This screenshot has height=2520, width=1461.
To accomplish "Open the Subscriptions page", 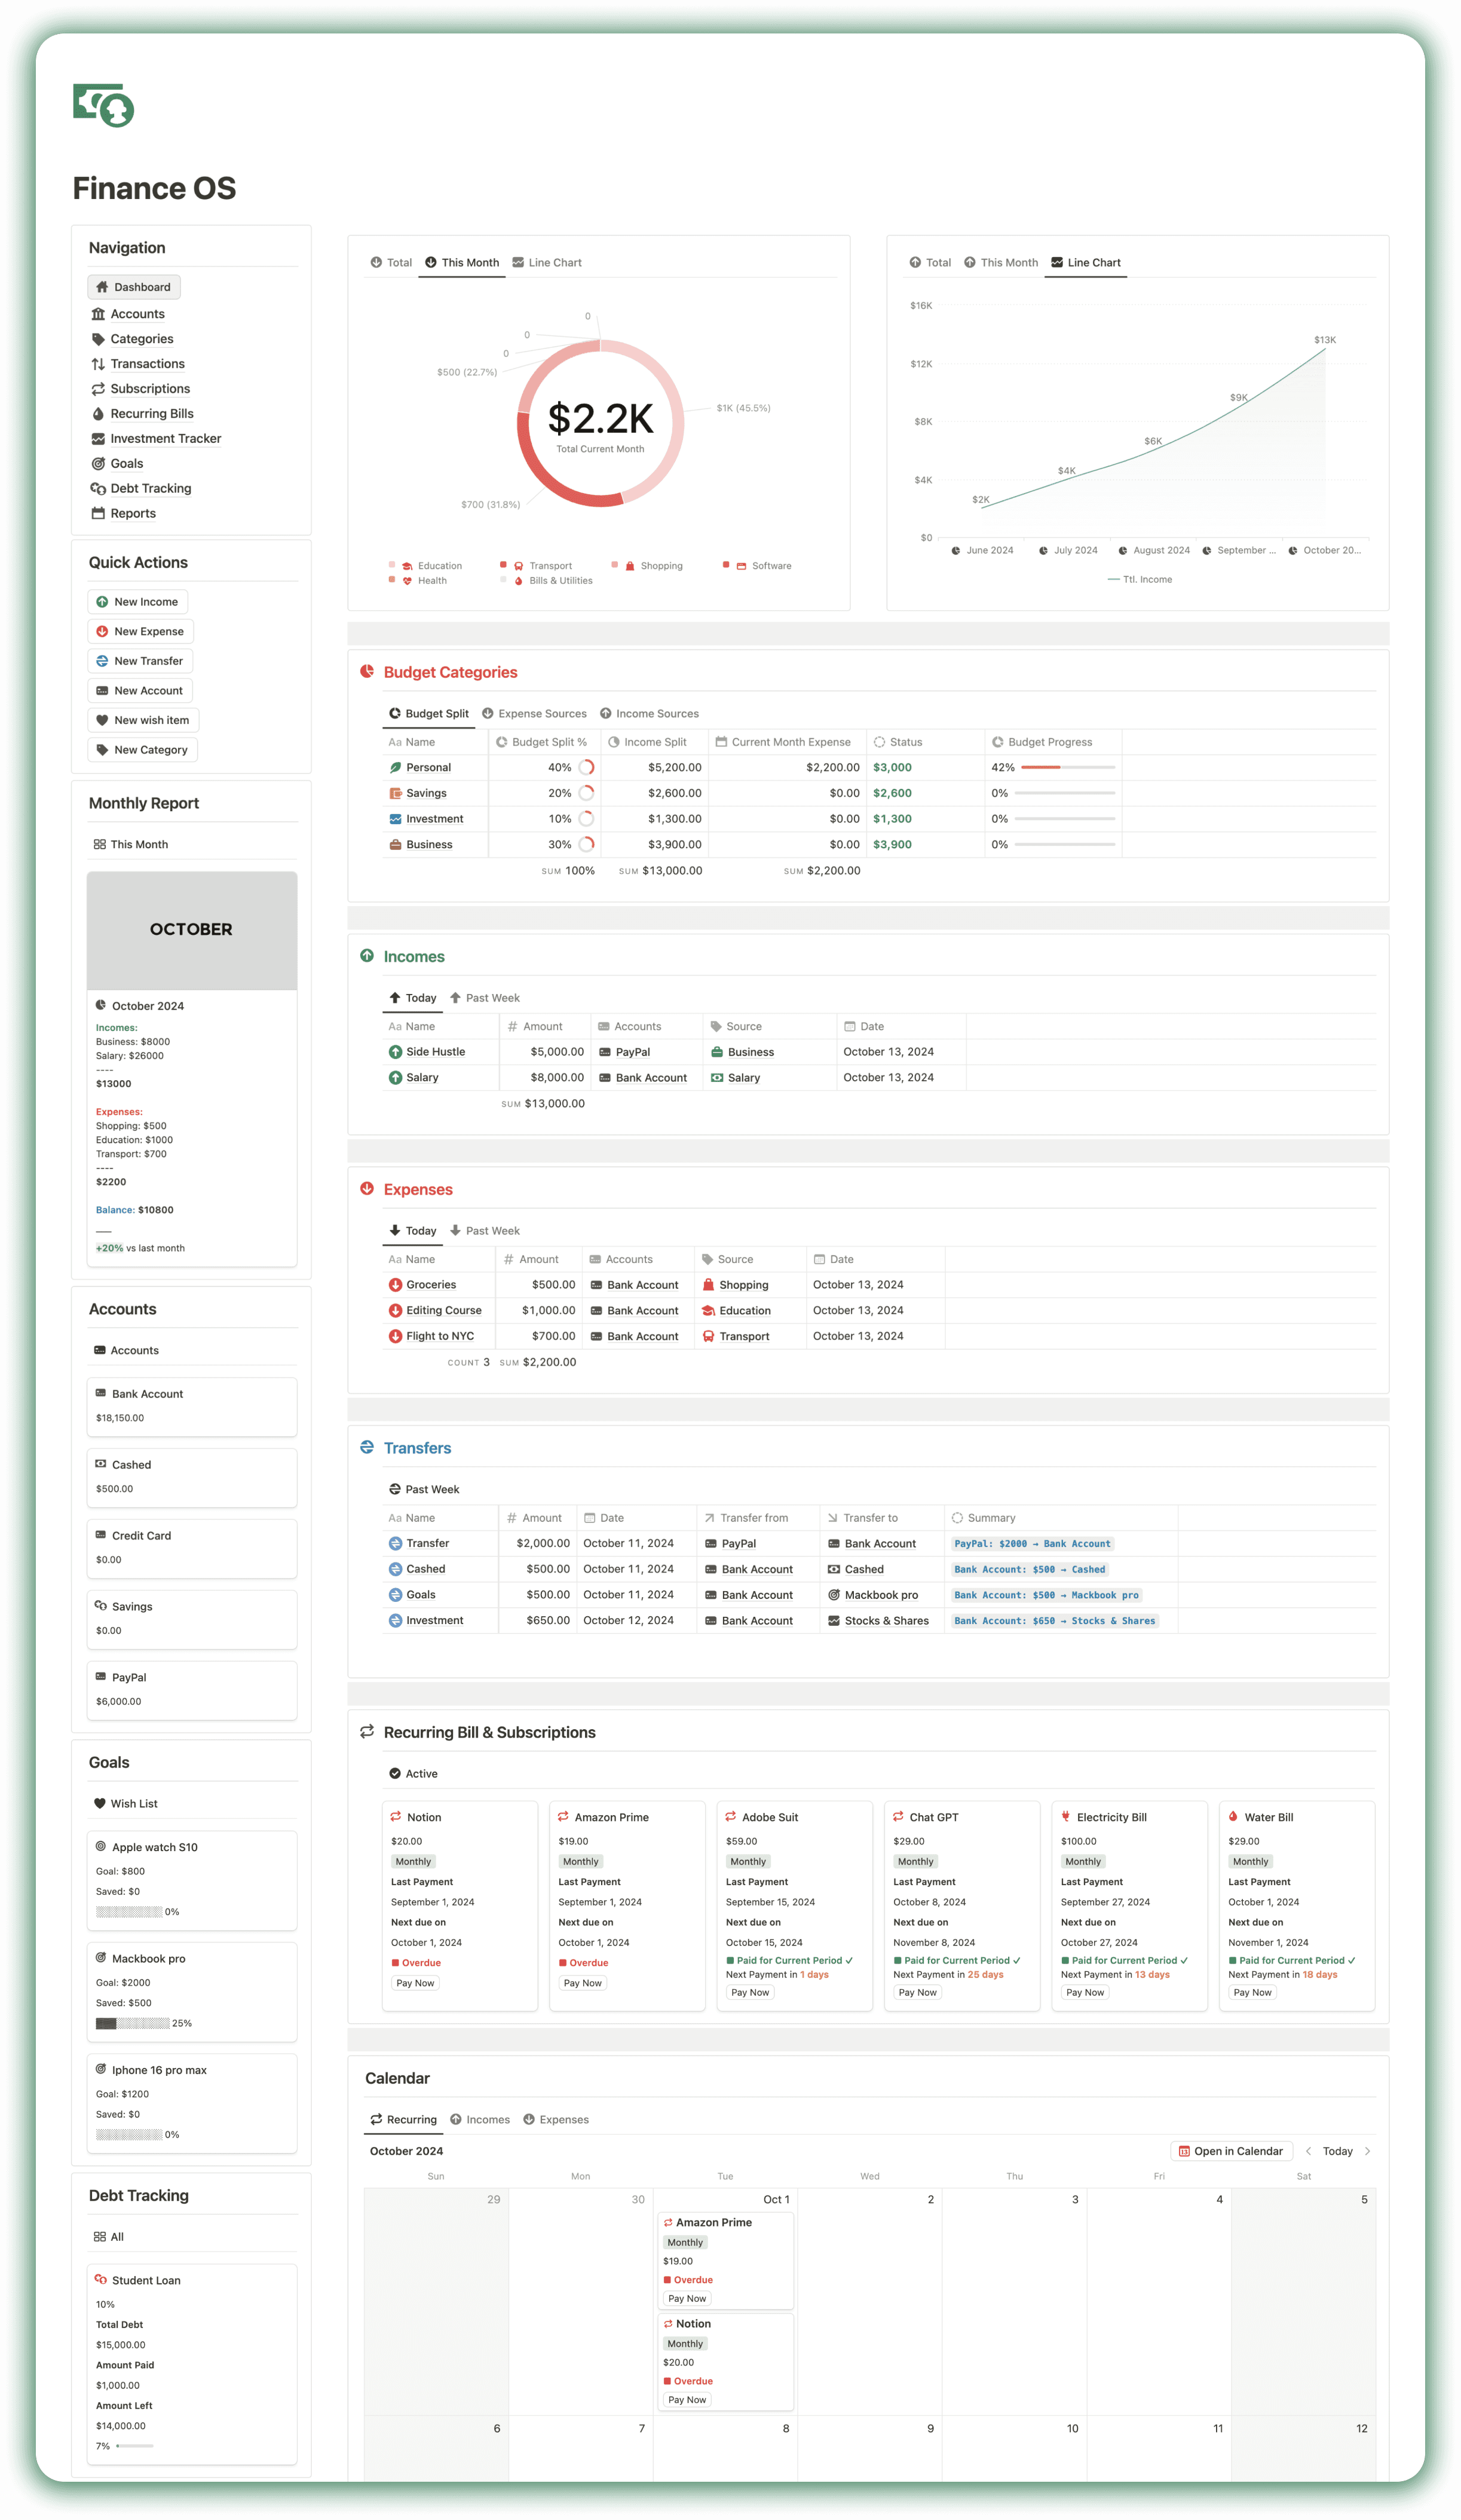I will click(150, 388).
